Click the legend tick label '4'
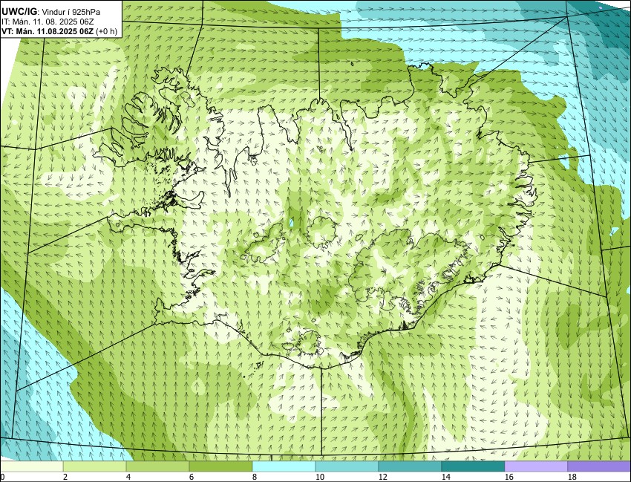Screen dimensions: 631x482 point(128,477)
